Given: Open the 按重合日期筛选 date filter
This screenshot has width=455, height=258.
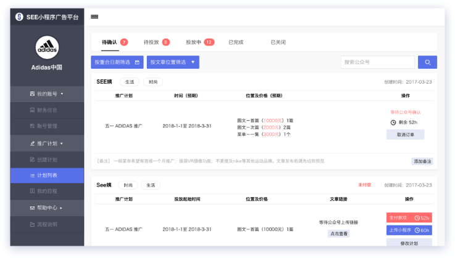Looking at the screenshot, I should [117, 62].
